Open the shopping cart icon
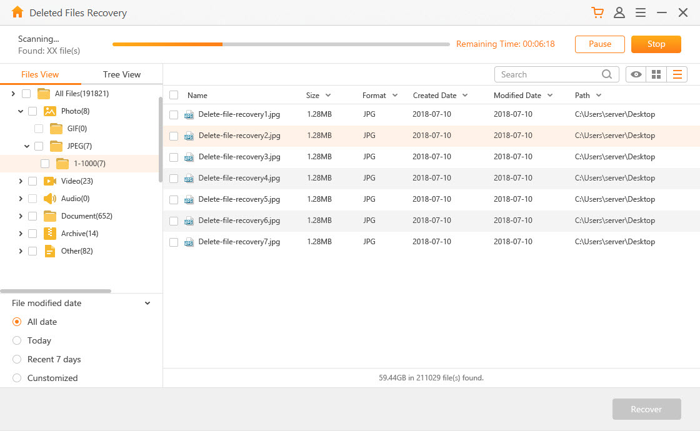 (597, 12)
